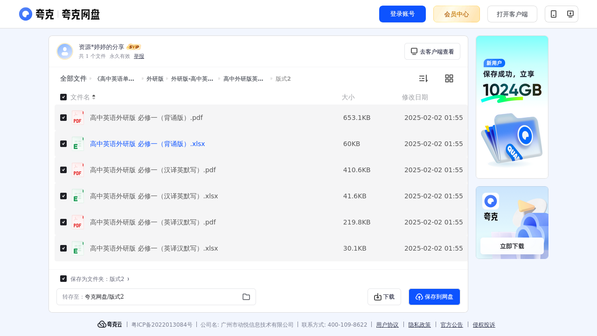Go to 外研版 breadcrumb
Screen dimensions: 597x336
[155, 79]
